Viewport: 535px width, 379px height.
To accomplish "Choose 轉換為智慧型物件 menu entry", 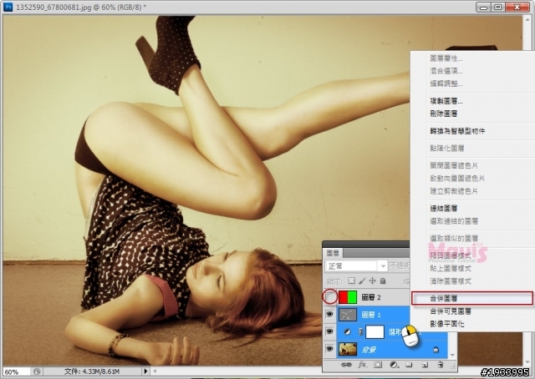I will pyautogui.click(x=457, y=131).
